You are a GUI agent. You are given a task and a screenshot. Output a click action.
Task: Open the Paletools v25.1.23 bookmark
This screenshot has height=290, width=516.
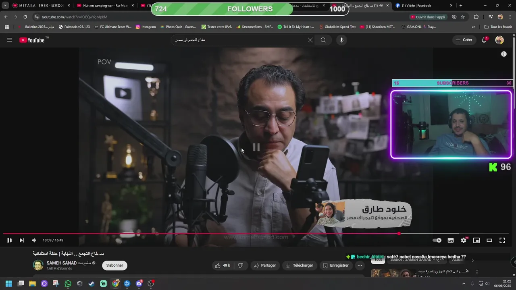(x=74, y=27)
